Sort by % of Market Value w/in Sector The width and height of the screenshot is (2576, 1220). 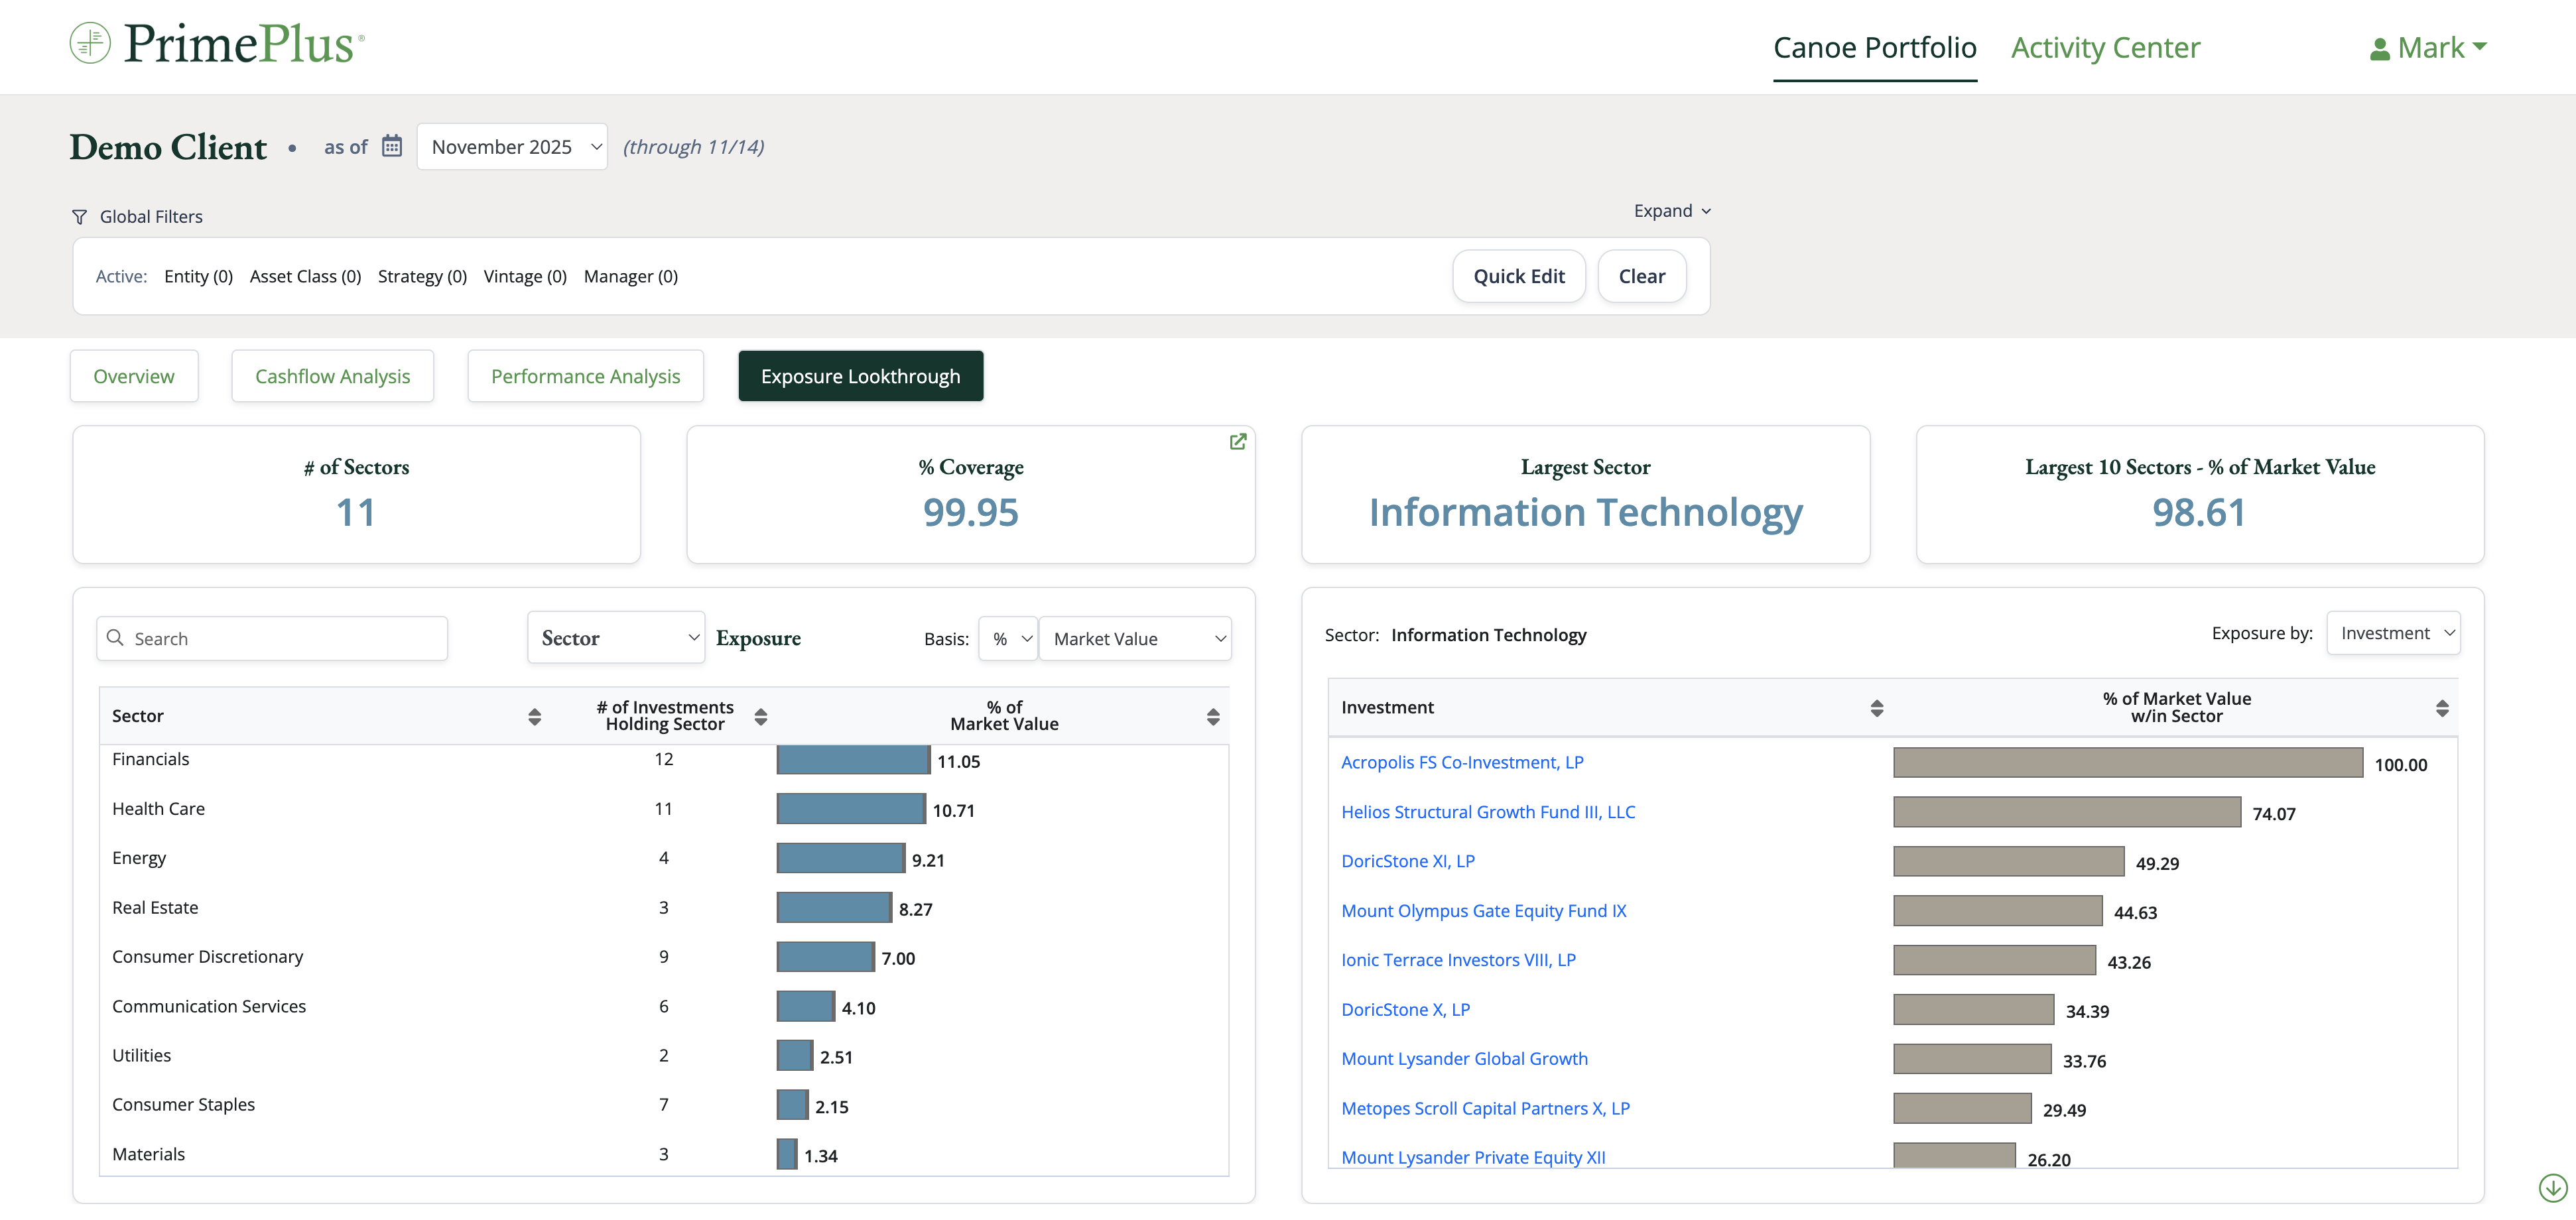[2441, 708]
